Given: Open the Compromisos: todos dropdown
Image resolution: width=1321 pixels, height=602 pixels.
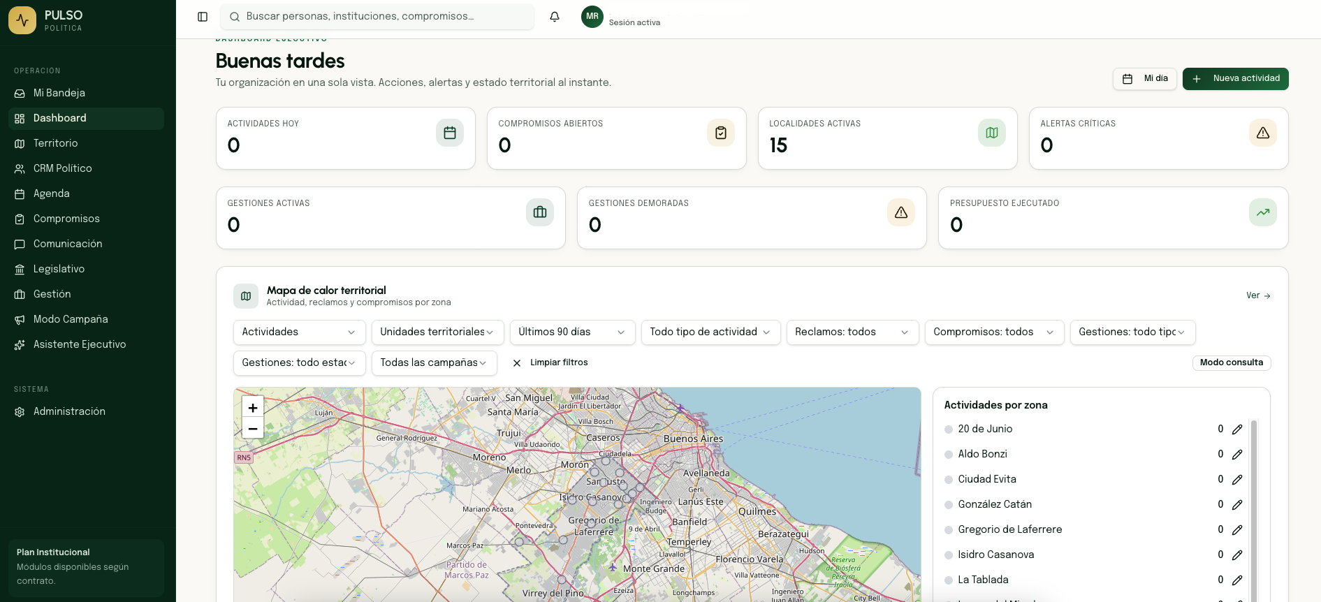Looking at the screenshot, I should coord(995,332).
